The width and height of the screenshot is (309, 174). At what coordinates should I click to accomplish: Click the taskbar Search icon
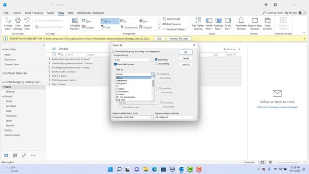point(119,169)
